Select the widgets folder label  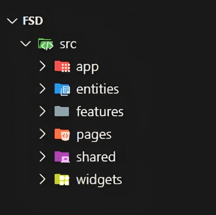99,180
